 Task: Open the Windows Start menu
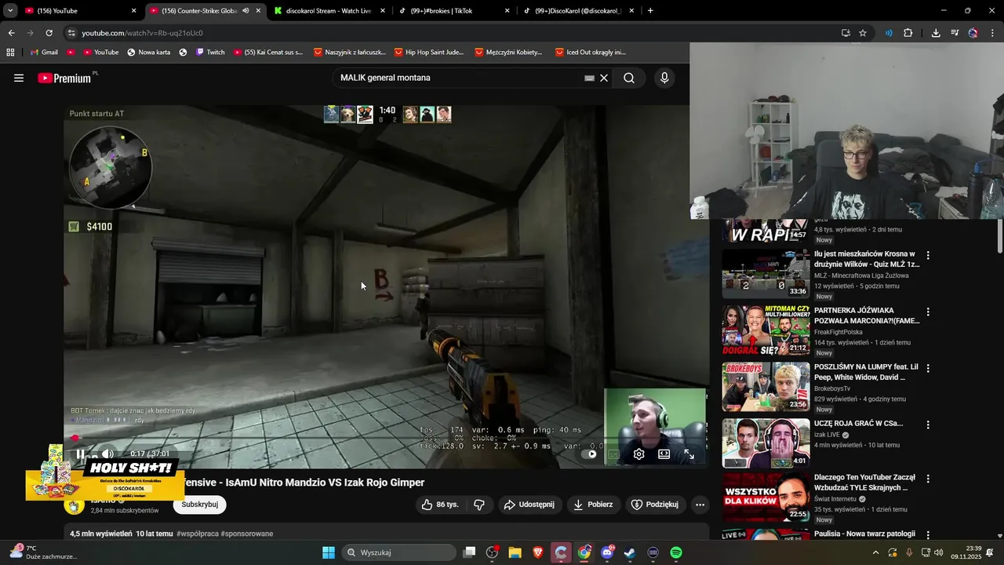(x=329, y=552)
